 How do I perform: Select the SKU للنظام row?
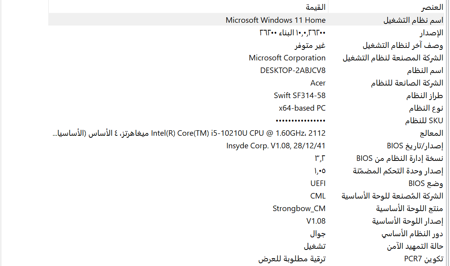click(x=246, y=120)
